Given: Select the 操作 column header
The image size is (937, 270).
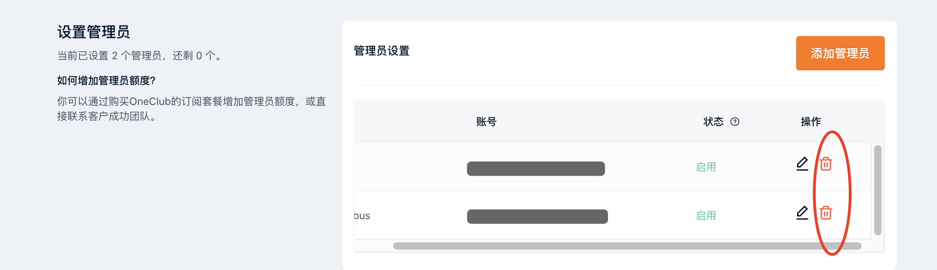Looking at the screenshot, I should click(811, 122).
